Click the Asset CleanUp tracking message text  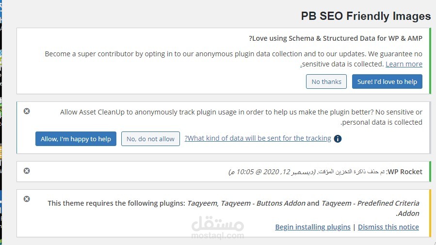click(241, 112)
